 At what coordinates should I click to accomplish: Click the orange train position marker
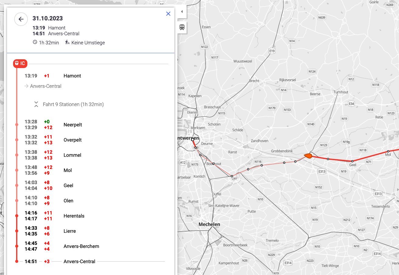pos(308,156)
